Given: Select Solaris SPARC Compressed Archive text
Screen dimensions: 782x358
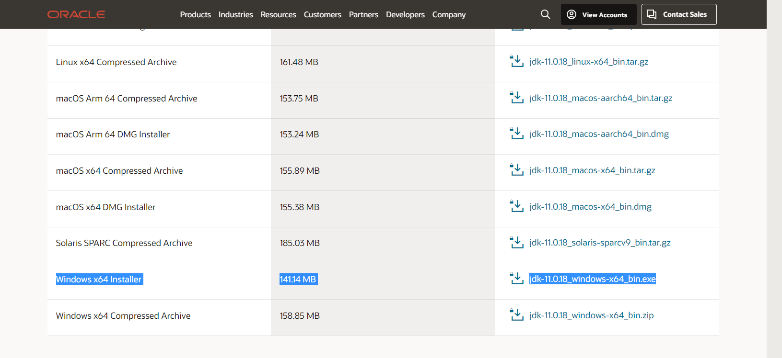Looking at the screenshot, I should coord(124,243).
